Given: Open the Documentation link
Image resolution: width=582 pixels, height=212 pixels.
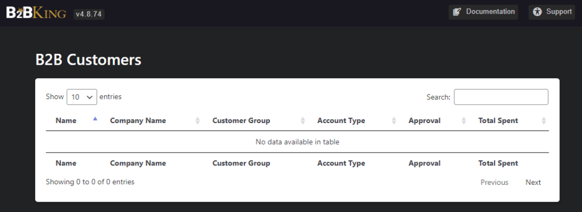Looking at the screenshot, I should coord(483,12).
